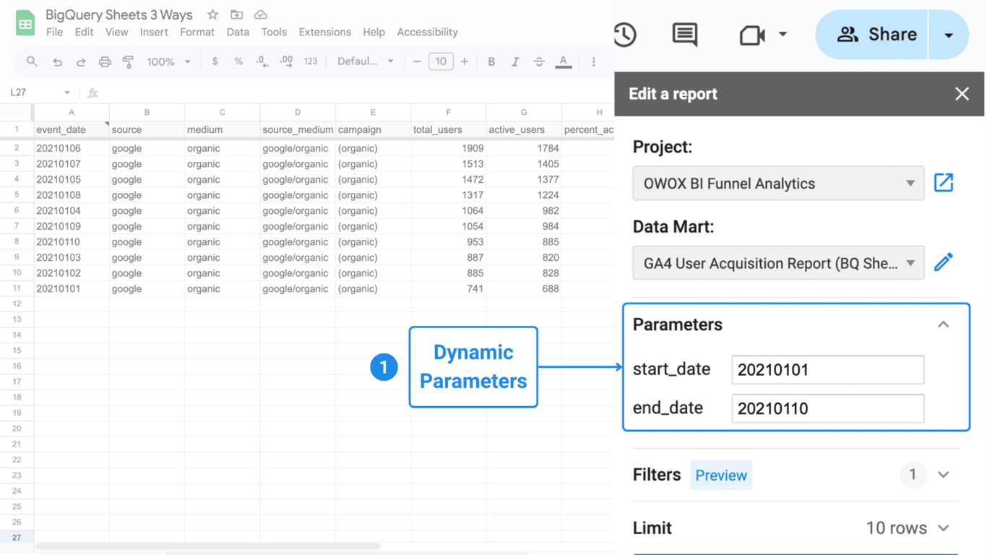Screen dimensions: 987x555
Task: Click the Filters Preview button
Action: pos(721,476)
